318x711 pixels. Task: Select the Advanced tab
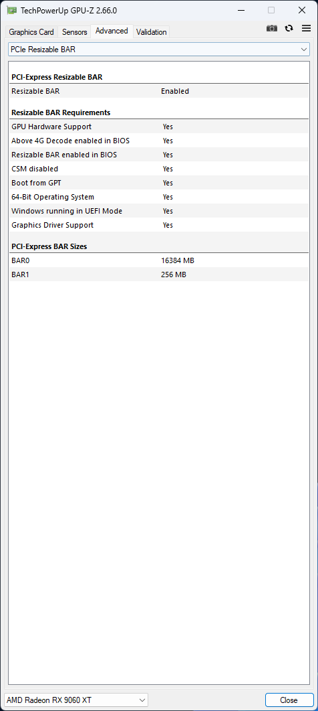(x=112, y=31)
